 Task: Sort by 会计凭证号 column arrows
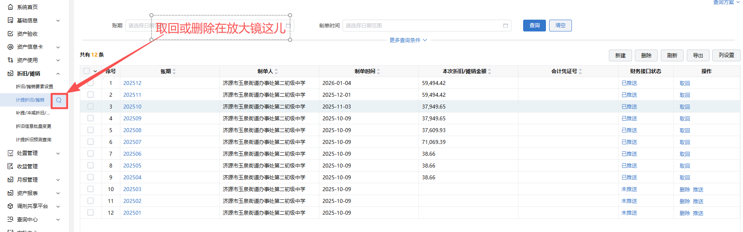point(581,72)
